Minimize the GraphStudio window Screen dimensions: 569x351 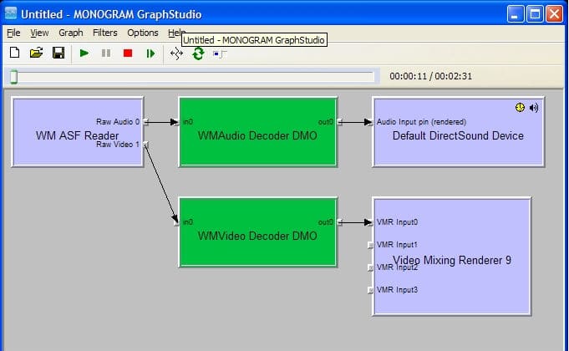(516, 14)
